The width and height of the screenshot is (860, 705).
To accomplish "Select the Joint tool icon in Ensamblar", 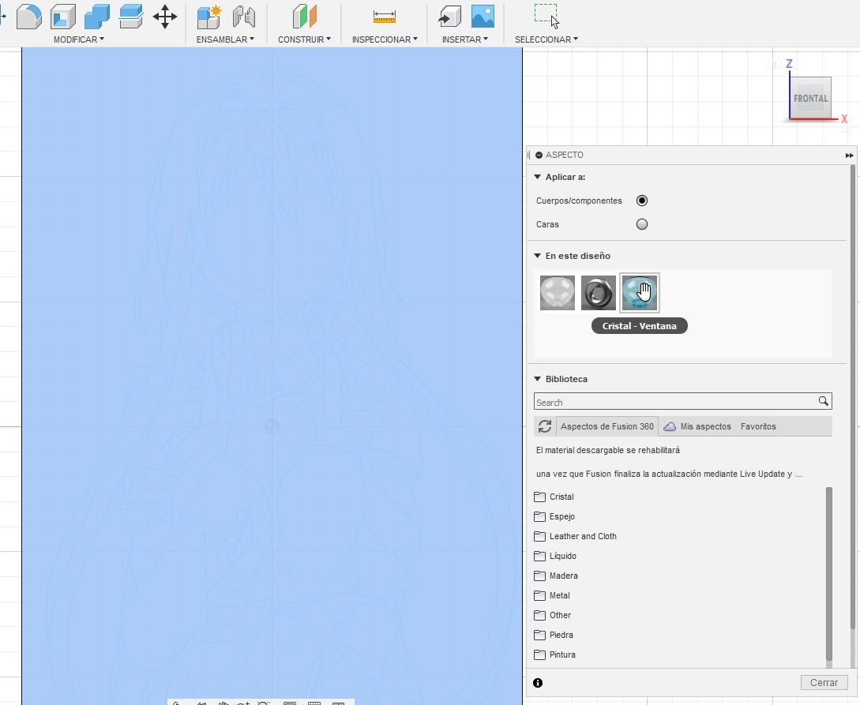I will [243, 17].
